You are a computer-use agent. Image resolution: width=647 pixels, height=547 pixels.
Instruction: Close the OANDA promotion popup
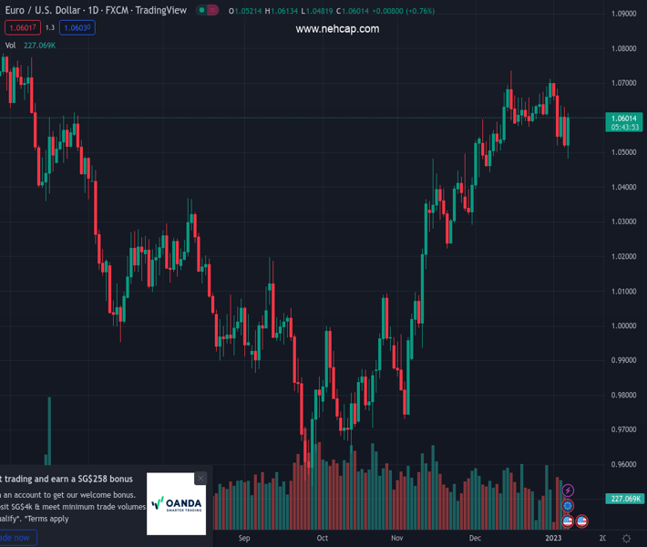pyautogui.click(x=200, y=478)
